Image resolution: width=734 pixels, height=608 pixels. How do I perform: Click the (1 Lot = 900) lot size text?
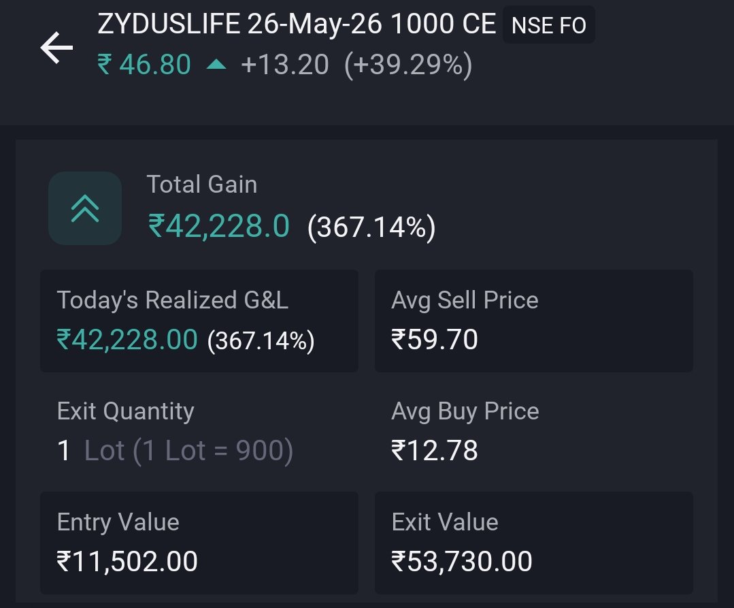pyautogui.click(x=213, y=451)
